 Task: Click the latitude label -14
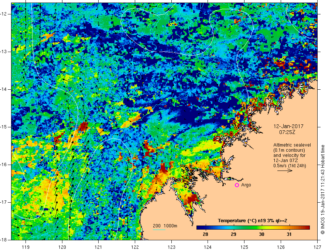[3, 89]
